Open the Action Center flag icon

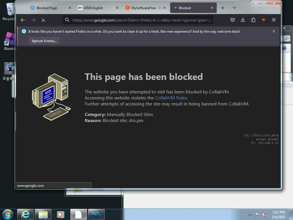click(x=257, y=215)
